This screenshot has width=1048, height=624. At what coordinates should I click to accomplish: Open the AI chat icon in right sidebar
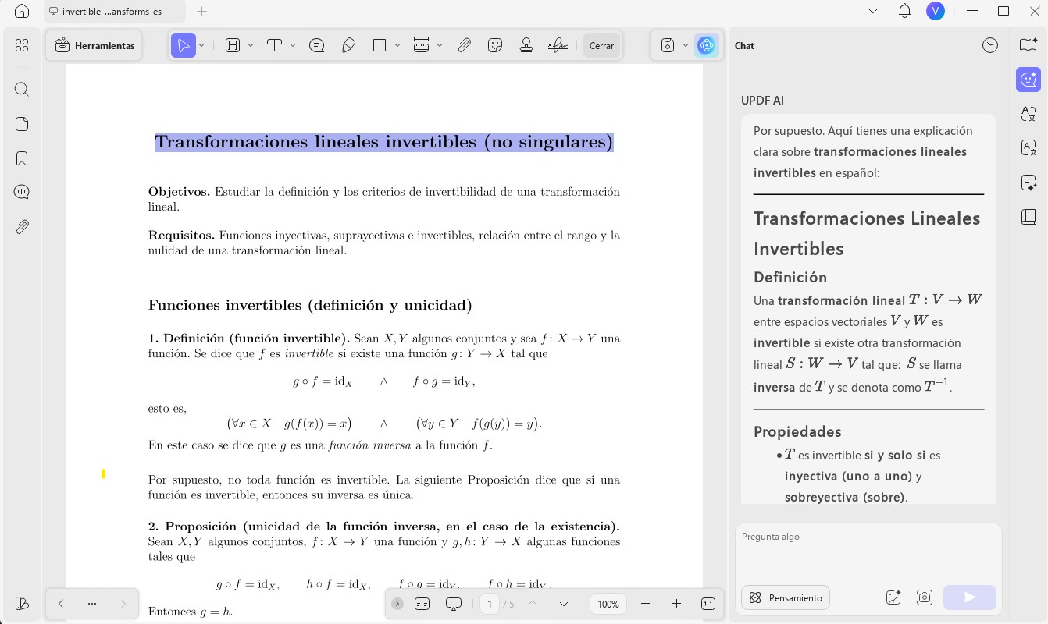tap(1028, 80)
